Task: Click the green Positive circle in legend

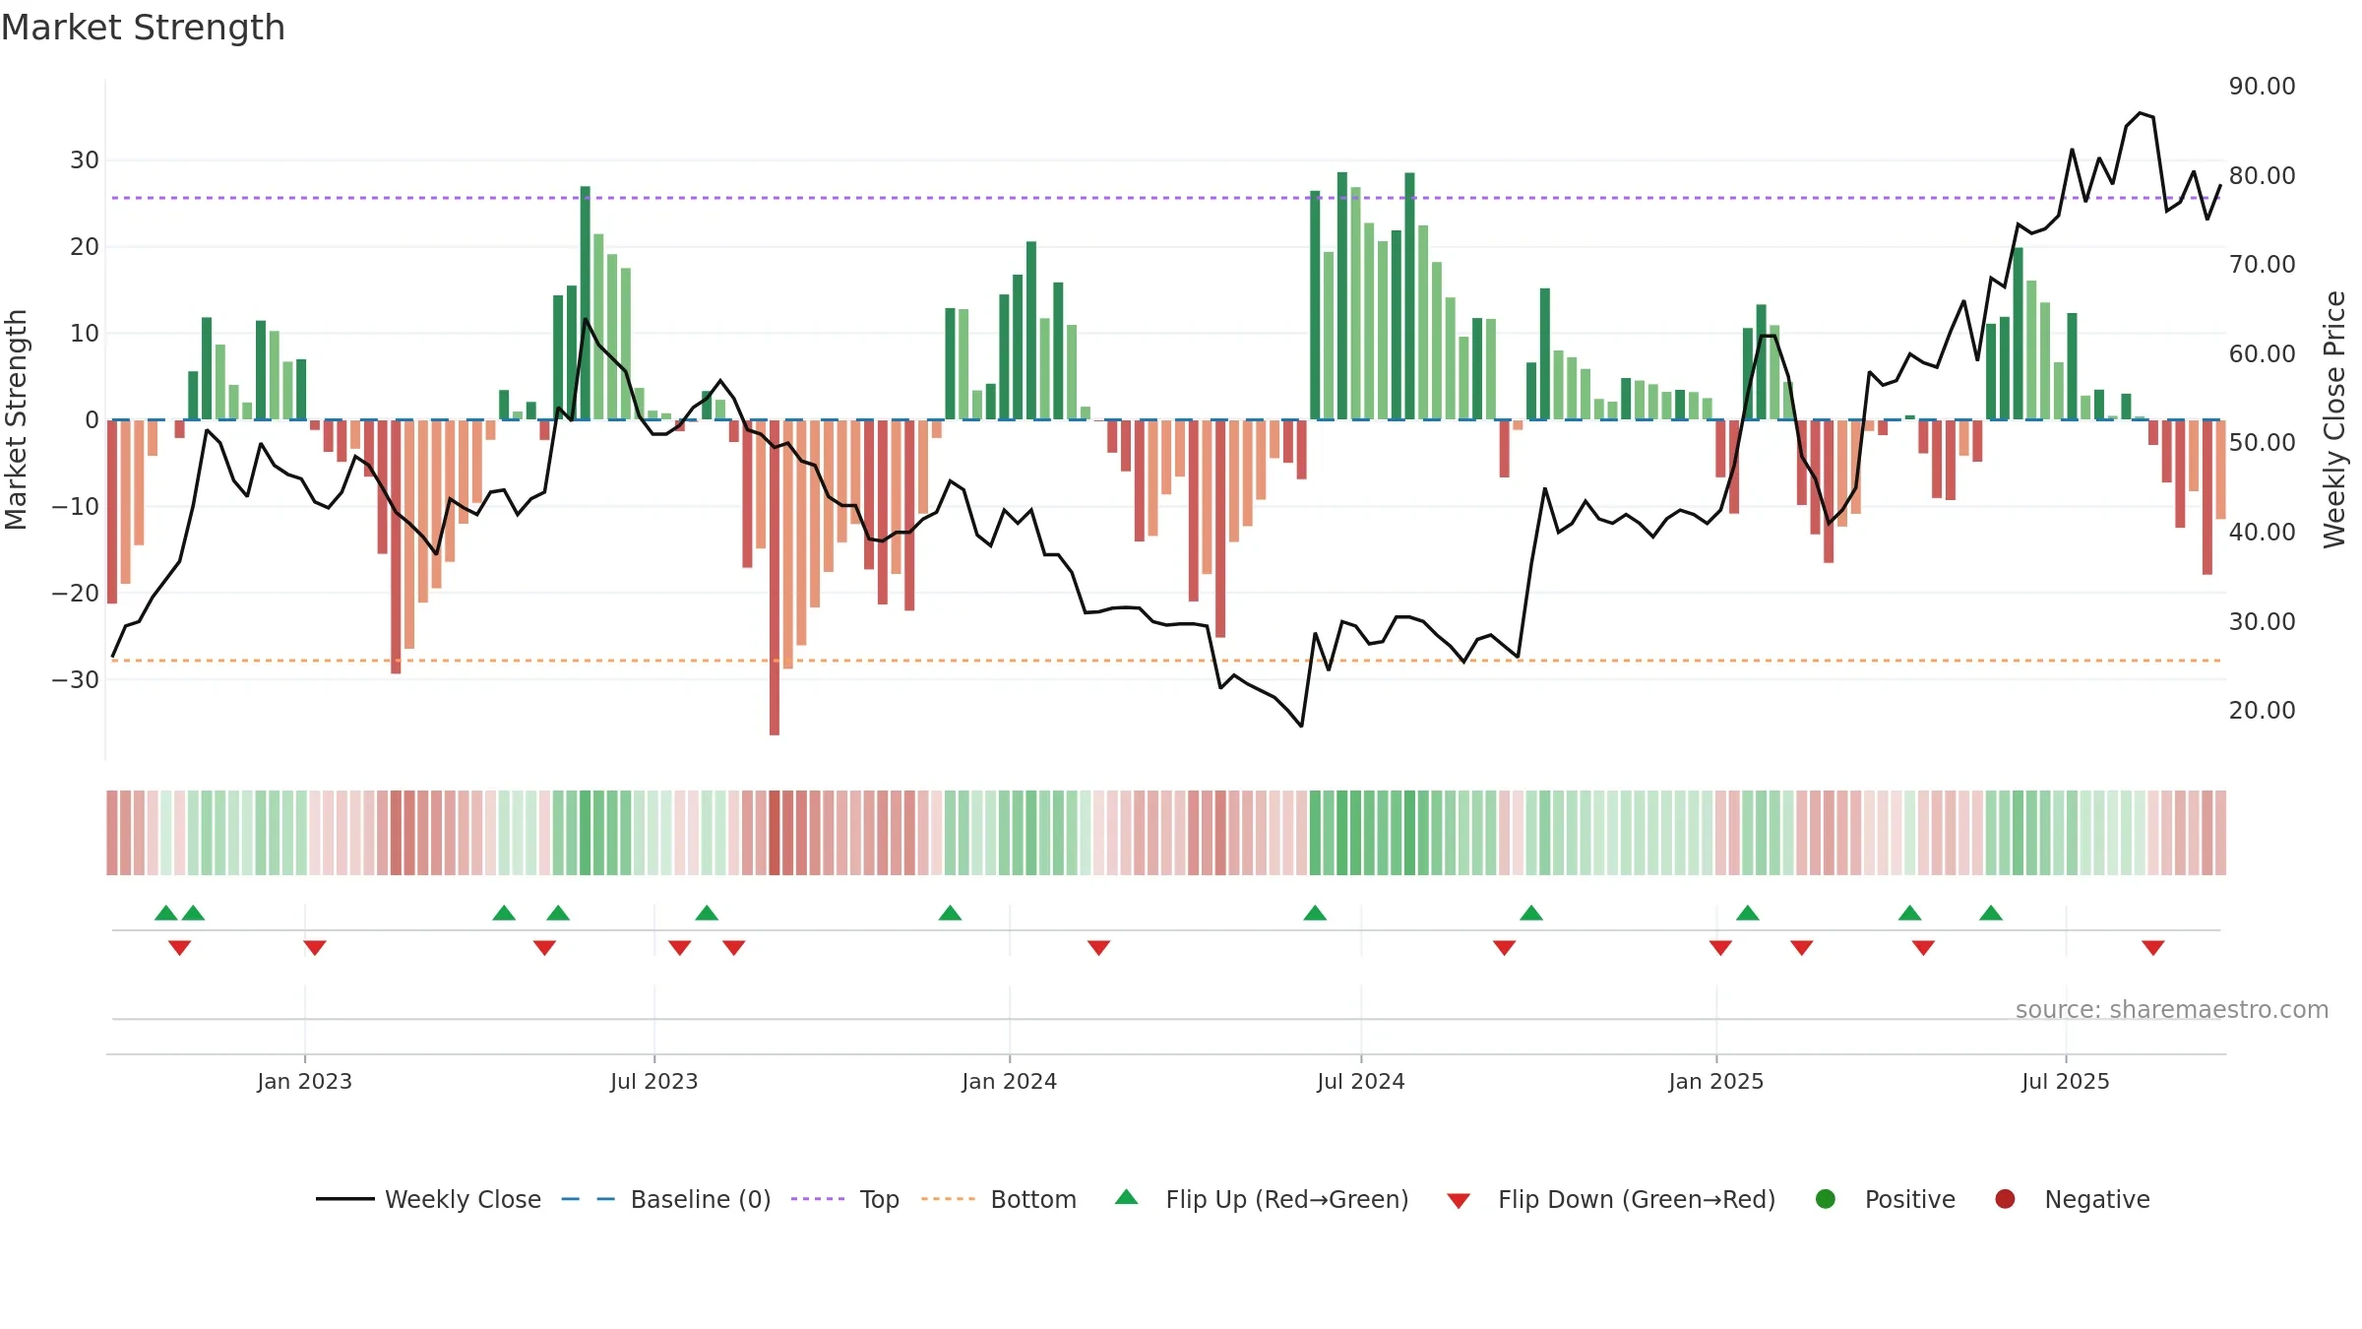Action: click(x=1825, y=1199)
